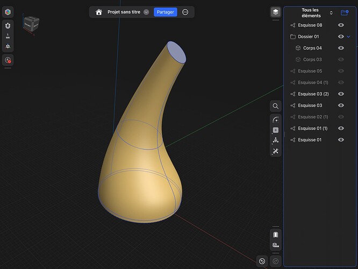Select Esquisse 03 (2) sketch item

(x=313, y=94)
